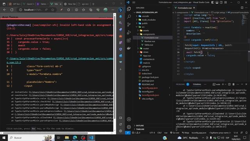Switch to the Tables browser tab
Screen dimensions: 250x141
[42, 4]
